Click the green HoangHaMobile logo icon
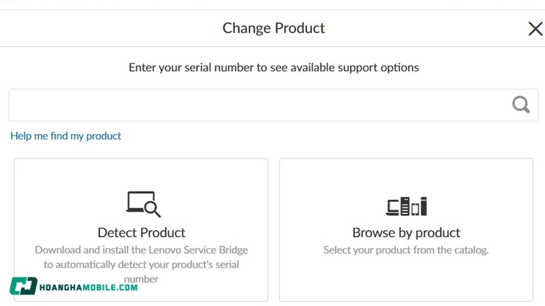 coord(23,286)
